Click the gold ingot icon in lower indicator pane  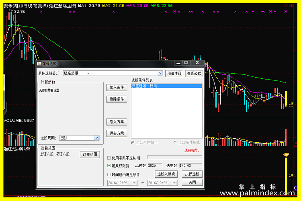click(x=286, y=154)
